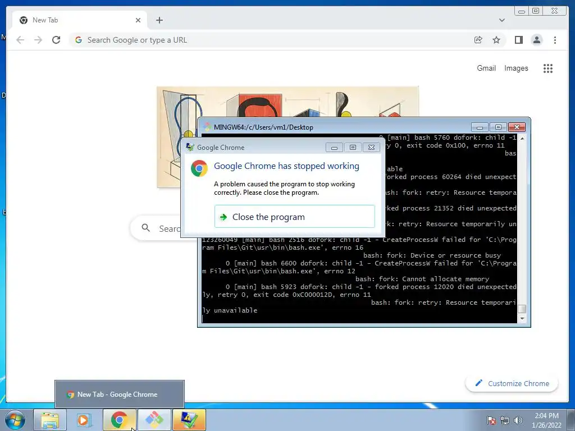Viewport: 575px width, 431px height.
Task: Open the Images link
Action: tap(516, 68)
